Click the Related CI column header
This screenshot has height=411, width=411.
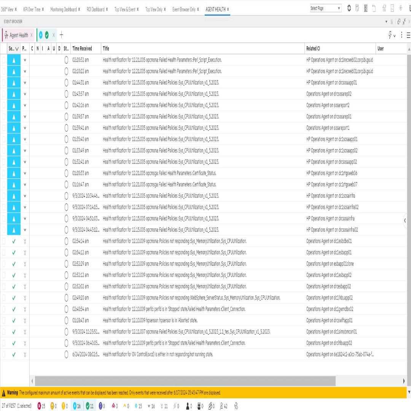[x=313, y=48]
